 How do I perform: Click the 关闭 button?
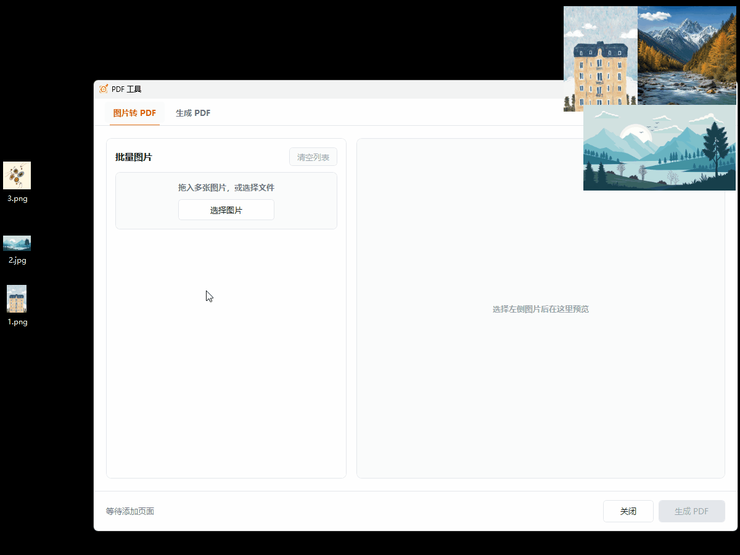(628, 511)
